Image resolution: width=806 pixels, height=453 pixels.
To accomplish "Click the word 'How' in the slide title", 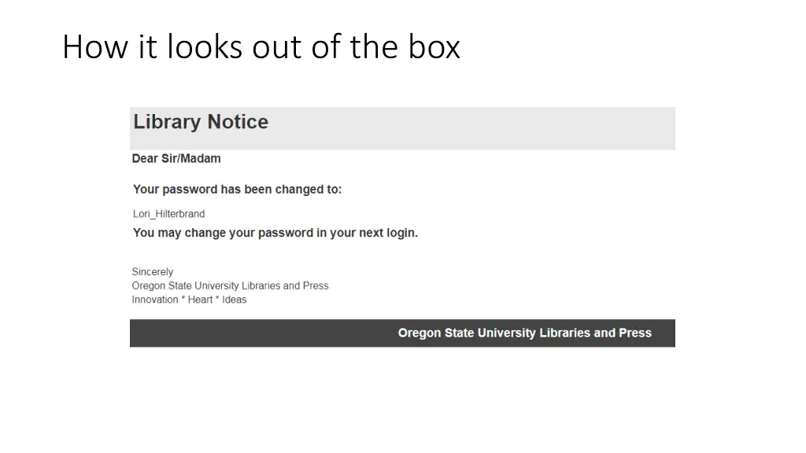I will pyautogui.click(x=94, y=46).
